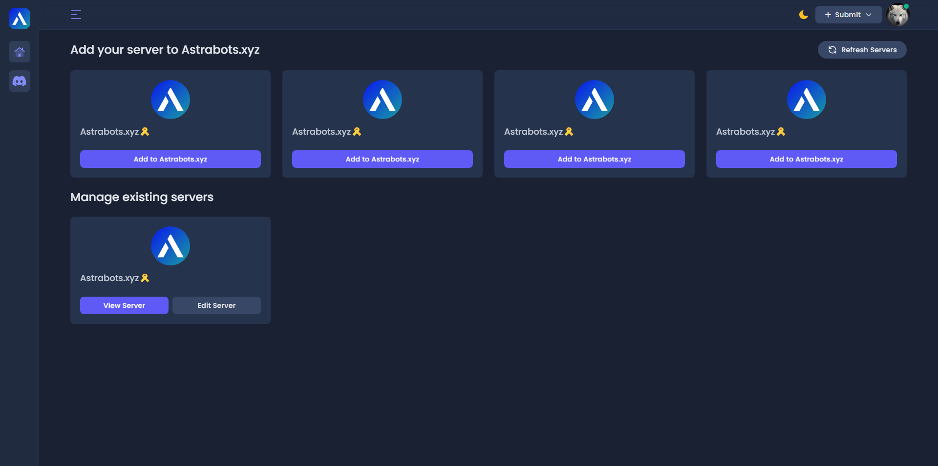This screenshot has height=466, width=938.
Task: Click the 'Manage existing servers' heading
Action: 142,197
